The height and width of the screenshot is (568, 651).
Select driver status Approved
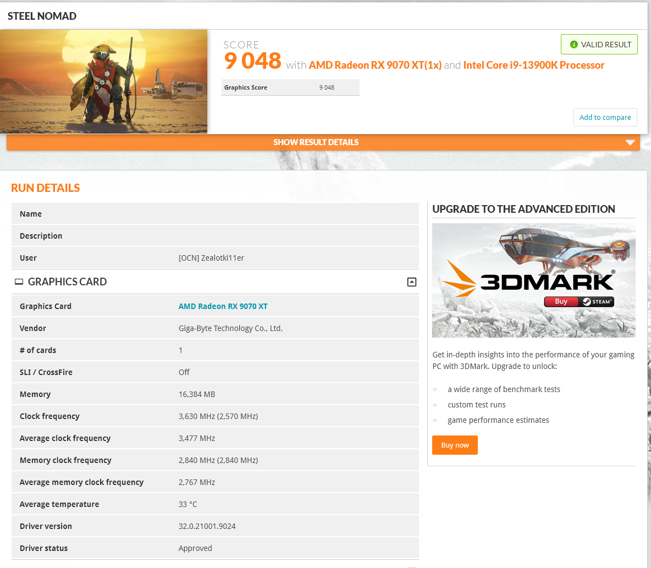point(195,549)
